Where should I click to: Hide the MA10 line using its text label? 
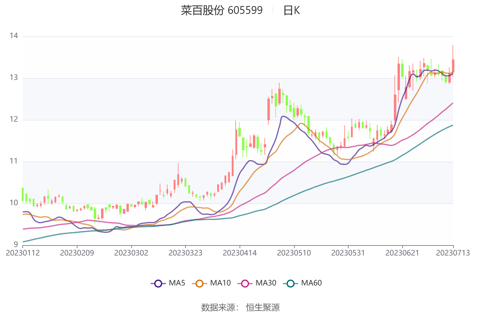(220, 283)
